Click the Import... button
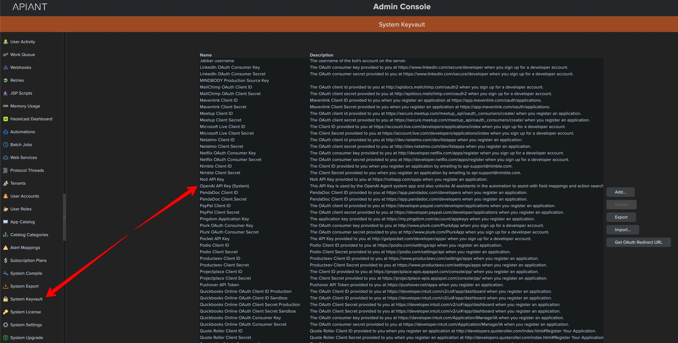The image size is (678, 343). click(623, 229)
